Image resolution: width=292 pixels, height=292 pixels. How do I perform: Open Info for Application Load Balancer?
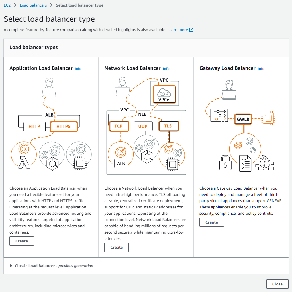pyautogui.click(x=78, y=69)
